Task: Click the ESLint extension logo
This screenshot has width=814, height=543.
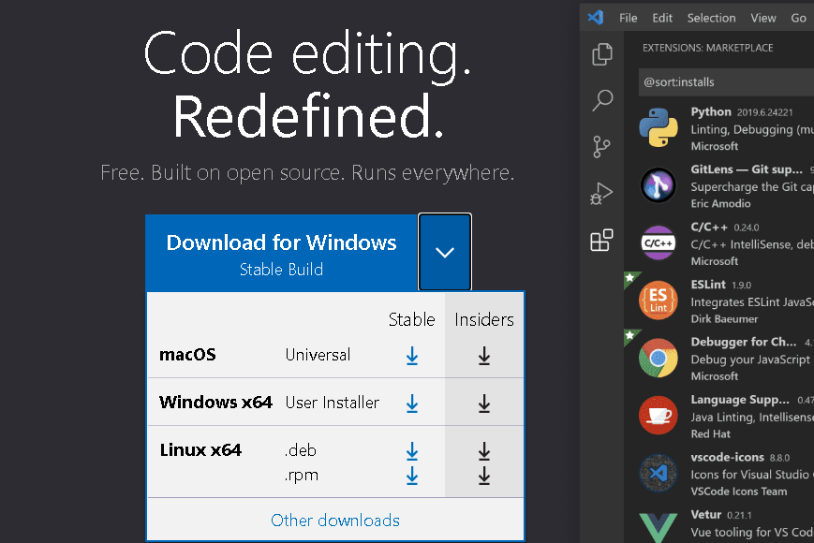Action: click(x=659, y=301)
